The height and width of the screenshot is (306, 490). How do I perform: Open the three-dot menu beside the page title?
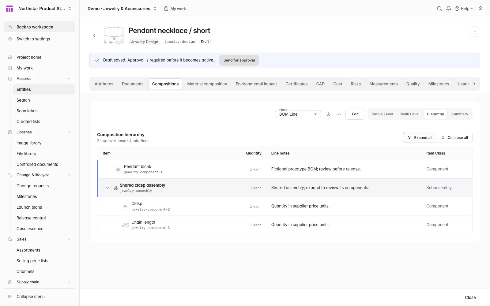(x=475, y=32)
